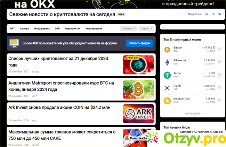Open the Биржи dropdown filter

[x=146, y=29]
